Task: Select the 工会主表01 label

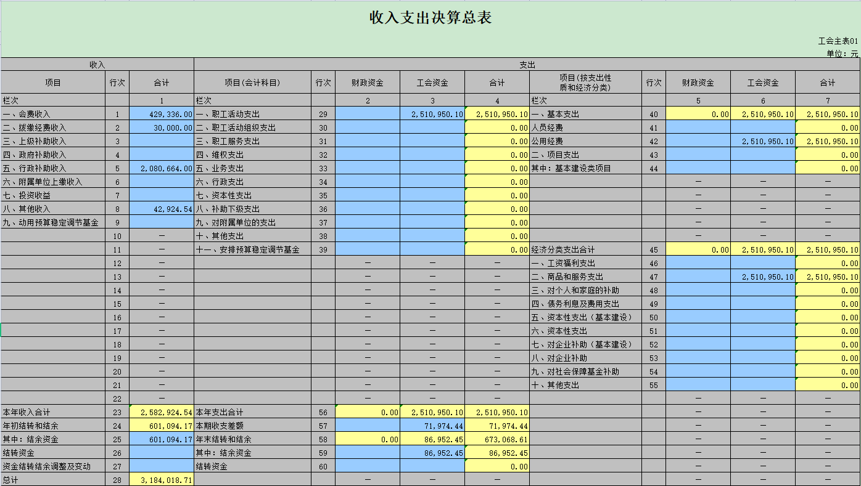Action: pos(838,41)
